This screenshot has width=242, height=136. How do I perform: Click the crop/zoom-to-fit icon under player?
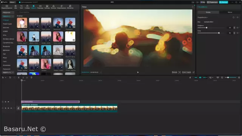(x=180, y=72)
